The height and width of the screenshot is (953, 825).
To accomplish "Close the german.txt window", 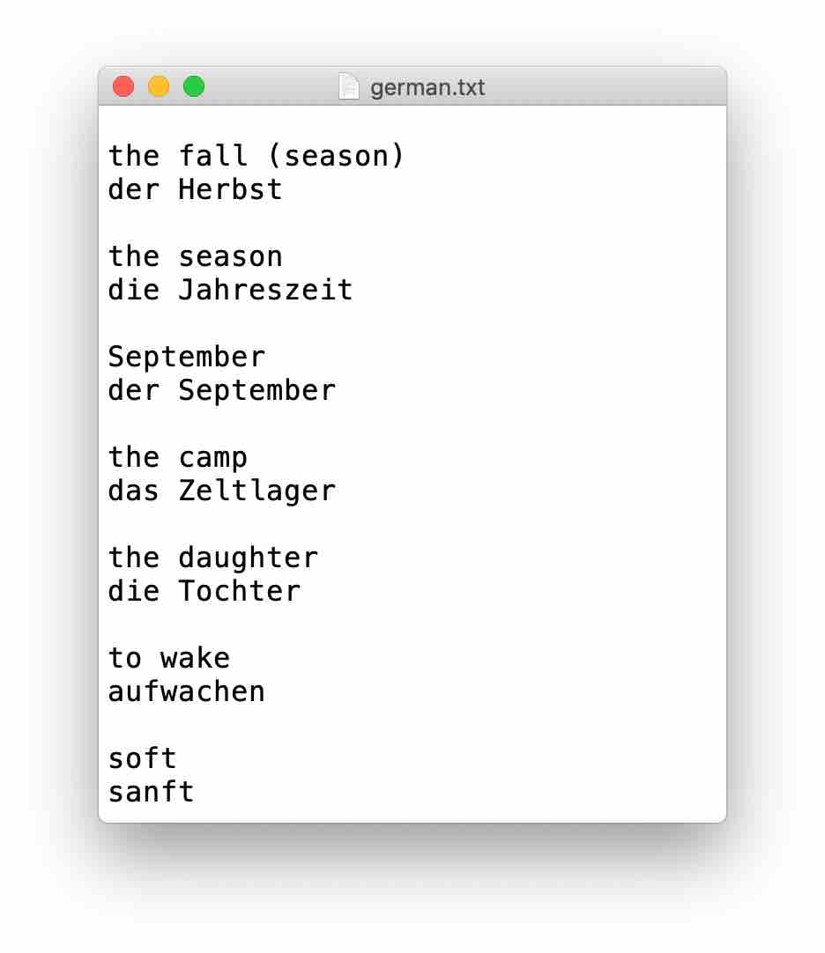I will 123,86.
